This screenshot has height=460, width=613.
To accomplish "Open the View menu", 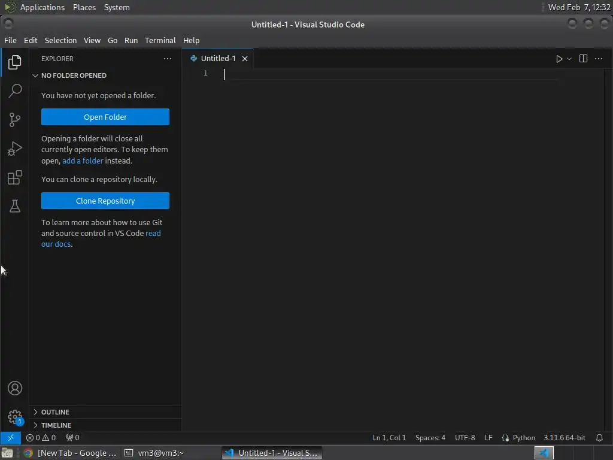I will point(92,40).
